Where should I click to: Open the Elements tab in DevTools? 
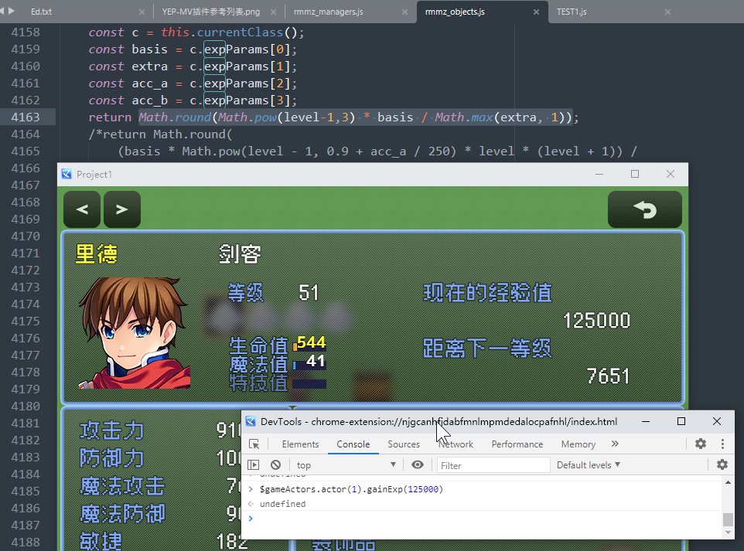tap(300, 444)
